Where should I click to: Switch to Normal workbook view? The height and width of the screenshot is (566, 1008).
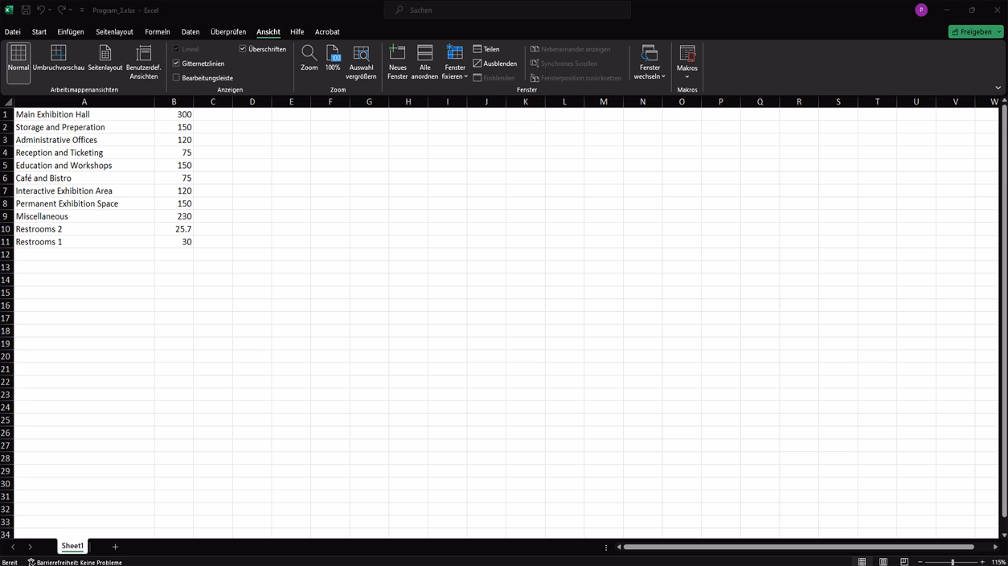pyautogui.click(x=18, y=62)
